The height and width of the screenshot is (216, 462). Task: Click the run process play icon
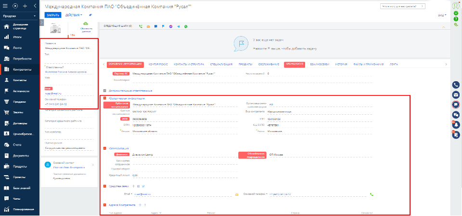click(15, 6)
